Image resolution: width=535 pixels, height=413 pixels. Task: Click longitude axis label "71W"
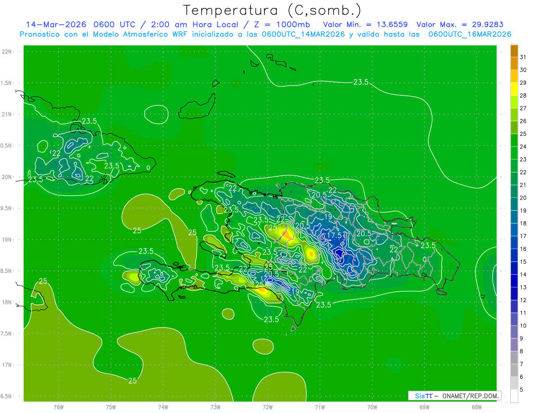(x=320, y=407)
